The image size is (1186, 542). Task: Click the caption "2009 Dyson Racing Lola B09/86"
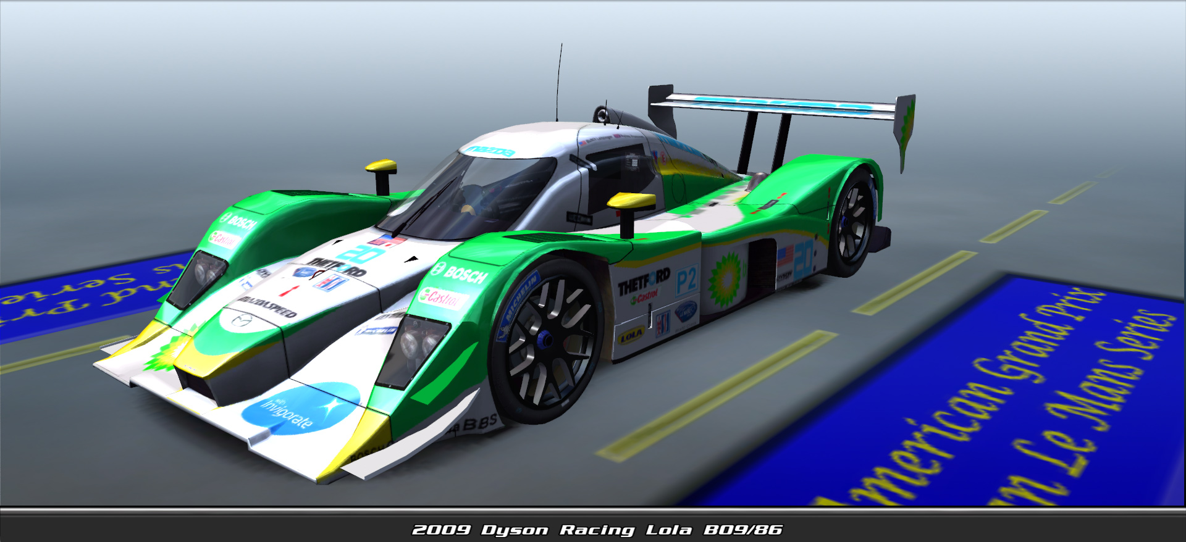point(597,530)
